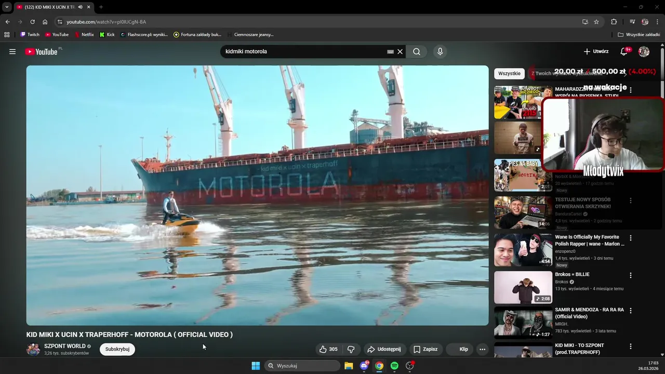
Task: Open the enzopenz0 channel name
Action: tap(565, 251)
